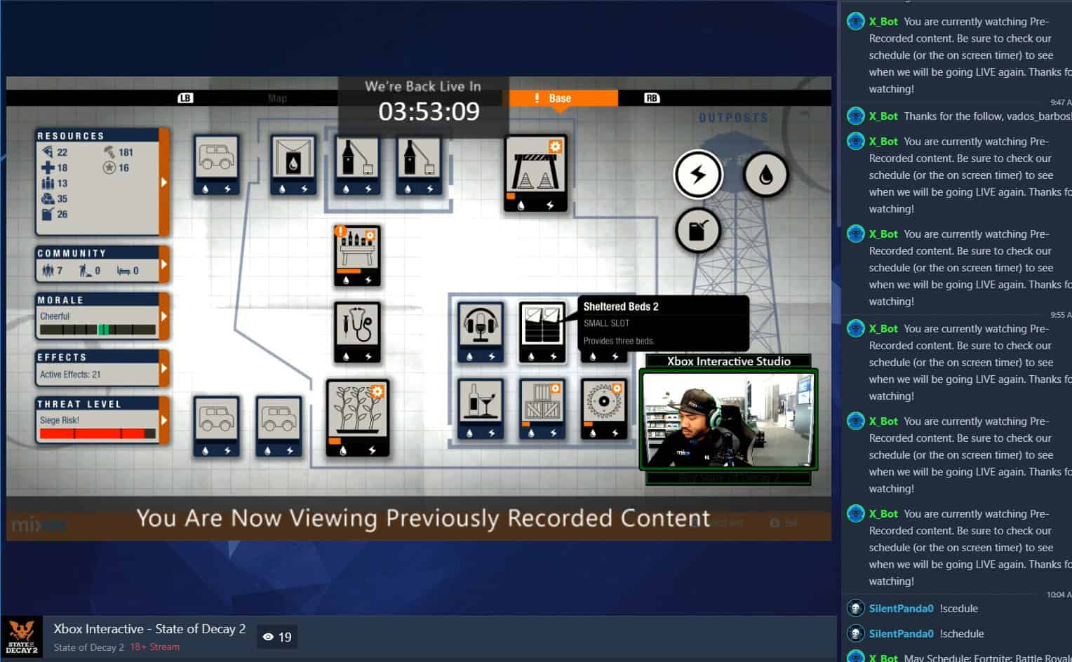Open X_Bot's name on the vados_barbos follow message
Image resolution: width=1072 pixels, height=662 pixels.
pos(883,116)
